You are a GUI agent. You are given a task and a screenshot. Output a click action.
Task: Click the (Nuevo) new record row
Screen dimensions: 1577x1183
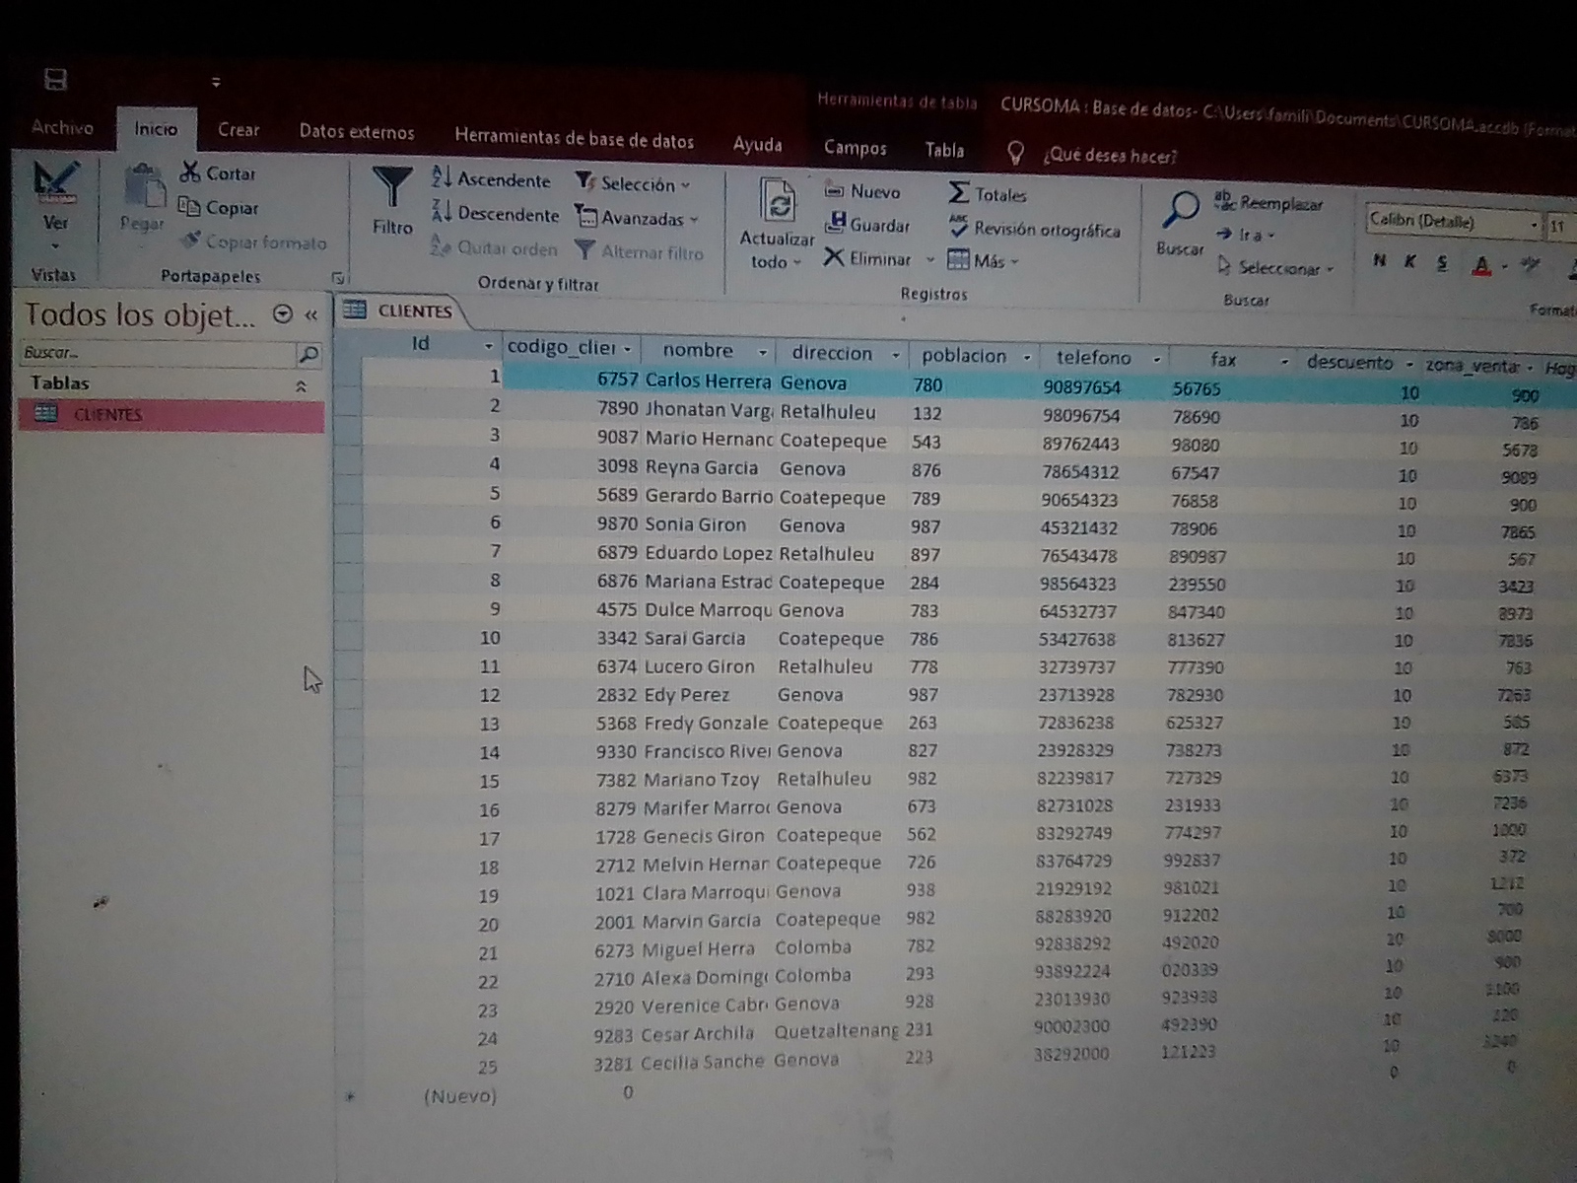tap(459, 1095)
